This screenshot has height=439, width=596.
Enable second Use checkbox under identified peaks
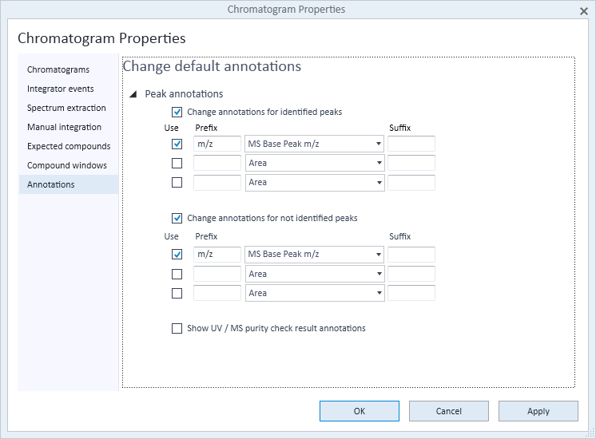[x=177, y=164]
